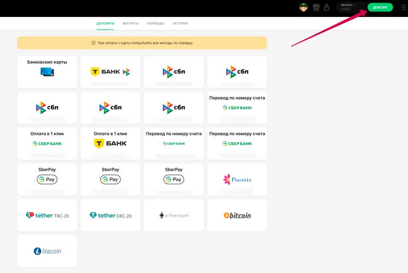
Task: Switch to the Переводы tab
Action: [156, 23]
